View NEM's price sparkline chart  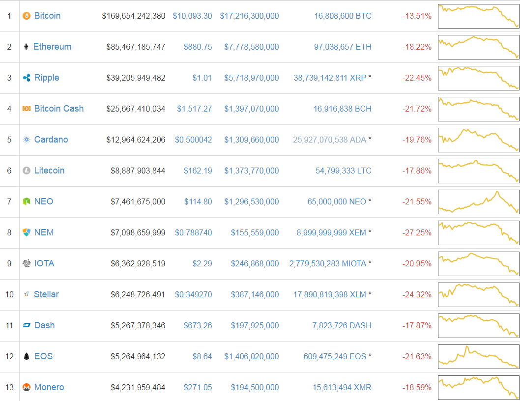point(479,233)
